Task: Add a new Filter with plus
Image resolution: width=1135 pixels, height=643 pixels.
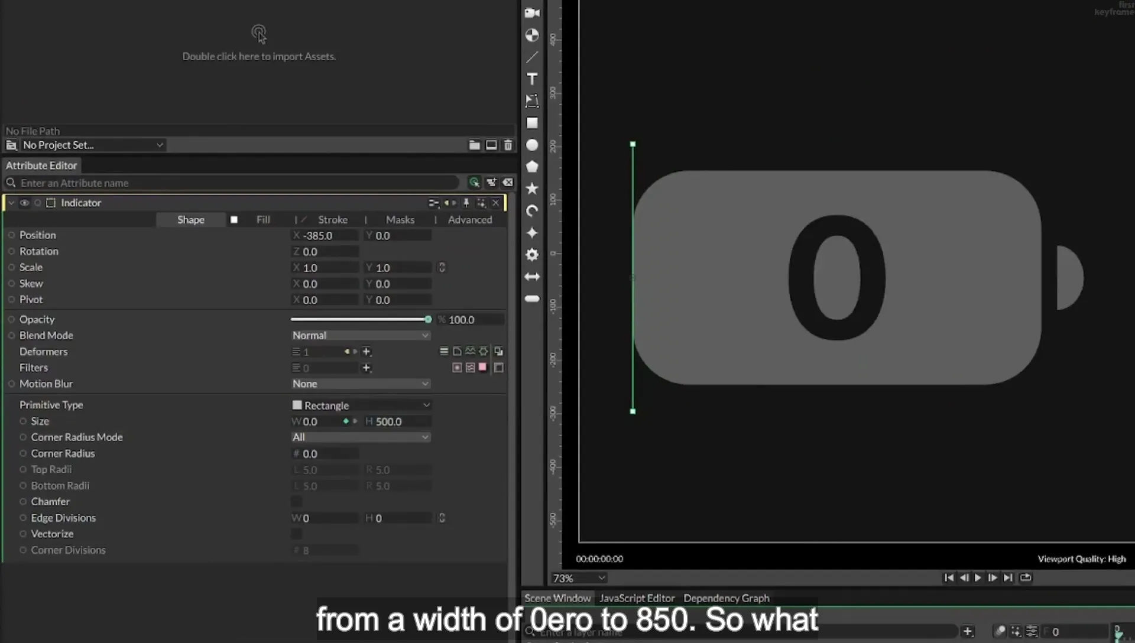Action: click(x=367, y=368)
